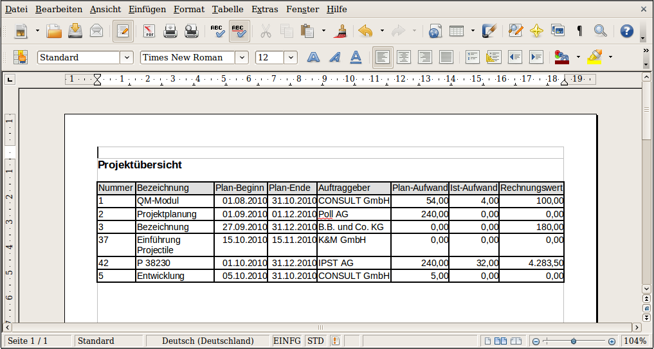Open the Highlighting color dropdown arrow
654x349 pixels.
point(611,57)
